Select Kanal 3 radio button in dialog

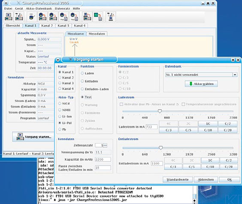pos(60,83)
